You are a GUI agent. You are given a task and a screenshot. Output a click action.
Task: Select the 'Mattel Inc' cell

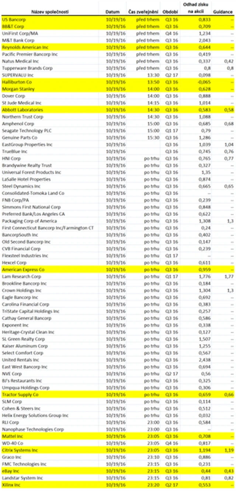click(x=49, y=436)
